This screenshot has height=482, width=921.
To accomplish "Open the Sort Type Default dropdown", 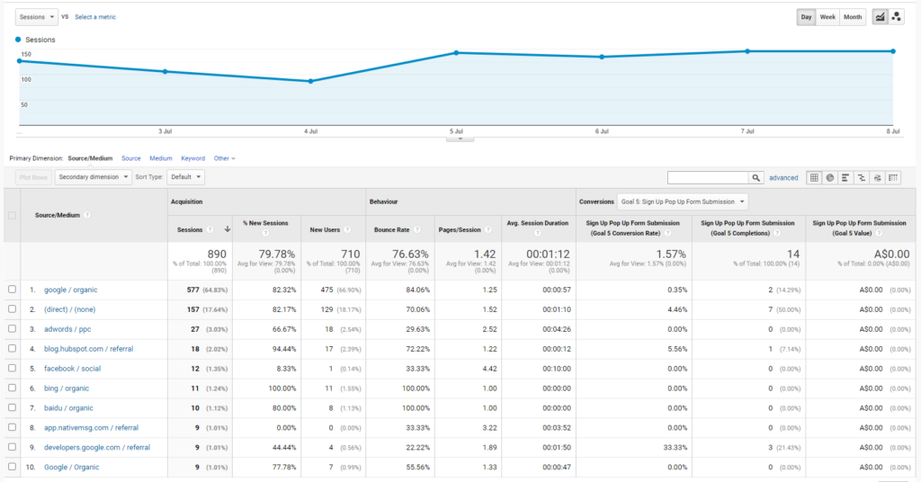I will coord(185,177).
